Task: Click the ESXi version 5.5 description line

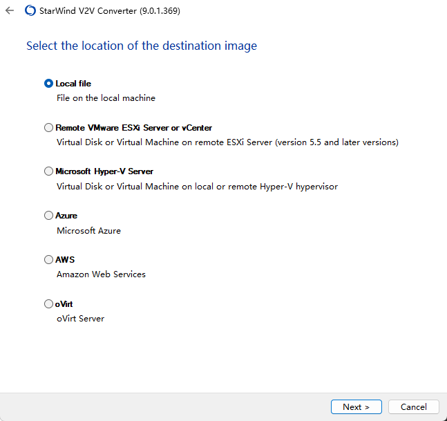Action: point(227,142)
